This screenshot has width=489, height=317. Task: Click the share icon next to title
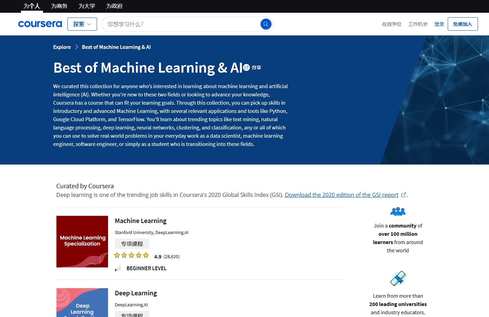(246, 67)
